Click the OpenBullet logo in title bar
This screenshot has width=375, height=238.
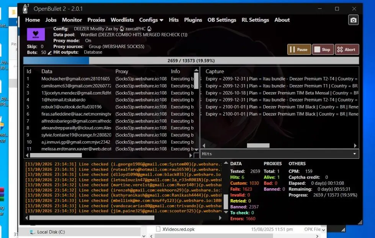[26, 9]
